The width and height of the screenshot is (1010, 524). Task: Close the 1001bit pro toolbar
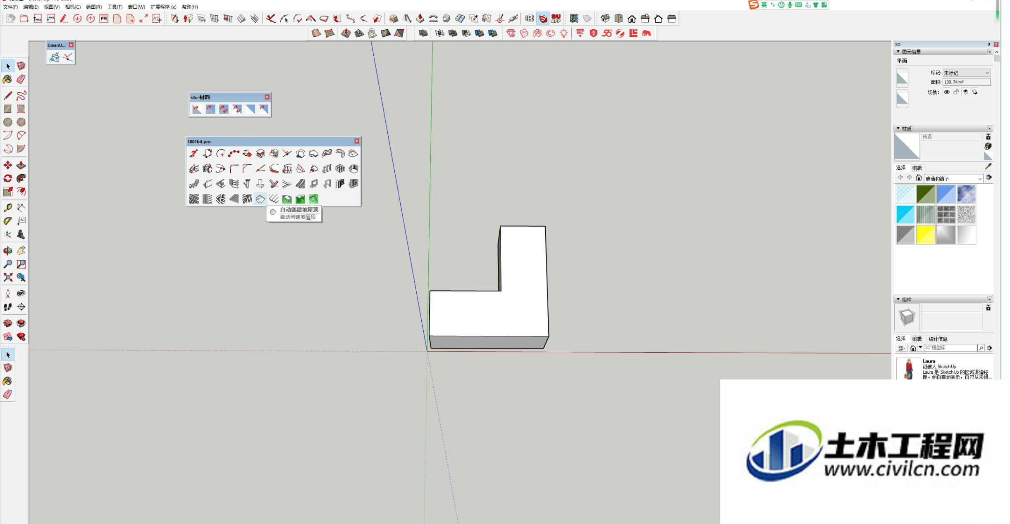tap(357, 141)
